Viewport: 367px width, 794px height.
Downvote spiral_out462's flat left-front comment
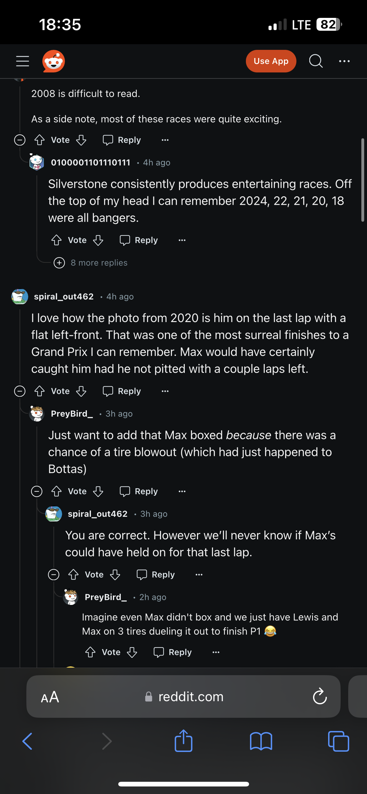pos(81,391)
